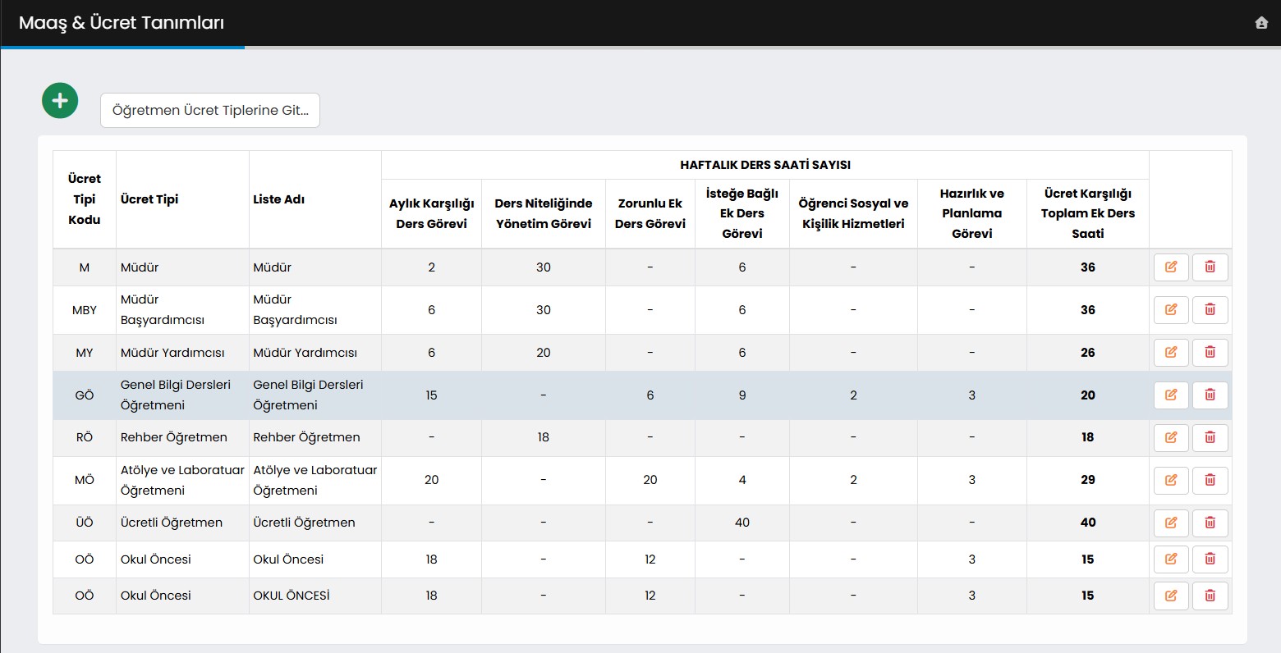This screenshot has height=653, width=1281.
Task: Delete the GÖ Genel Bilgi Dersleri Öğretmeni row
Action: [1210, 395]
